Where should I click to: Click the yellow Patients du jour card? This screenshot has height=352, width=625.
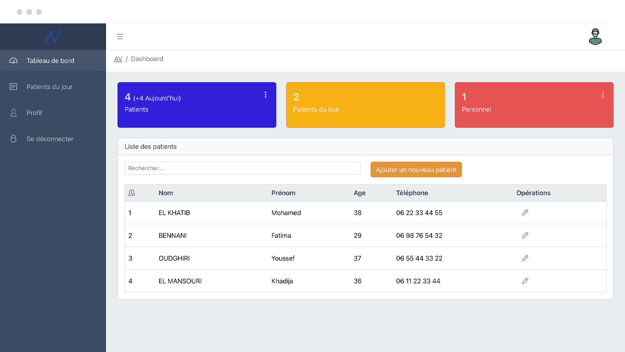click(x=365, y=105)
